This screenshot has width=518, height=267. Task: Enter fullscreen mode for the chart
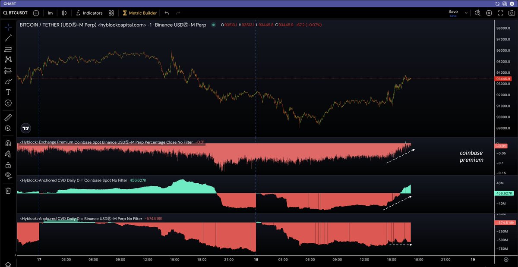click(x=500, y=13)
